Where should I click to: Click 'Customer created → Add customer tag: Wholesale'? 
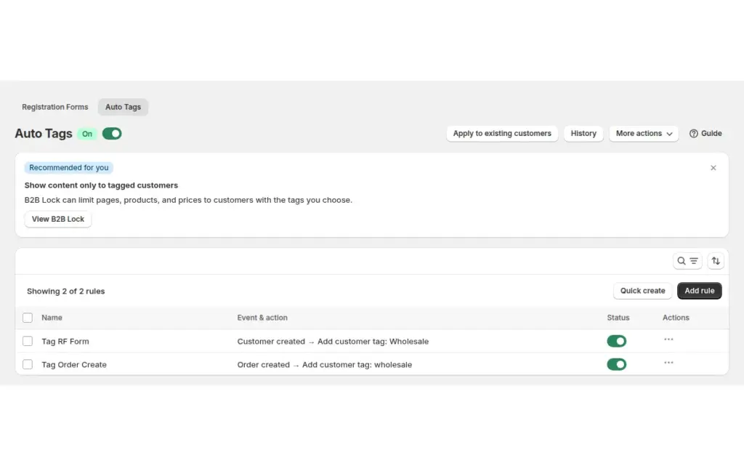(x=333, y=341)
